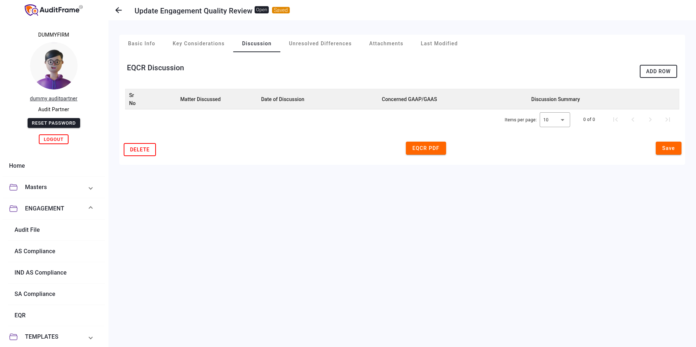Click the back arrow beside the page title
The height and width of the screenshot is (347, 696).
click(x=118, y=10)
